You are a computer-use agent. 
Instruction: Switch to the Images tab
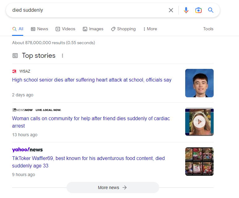pos(93,29)
